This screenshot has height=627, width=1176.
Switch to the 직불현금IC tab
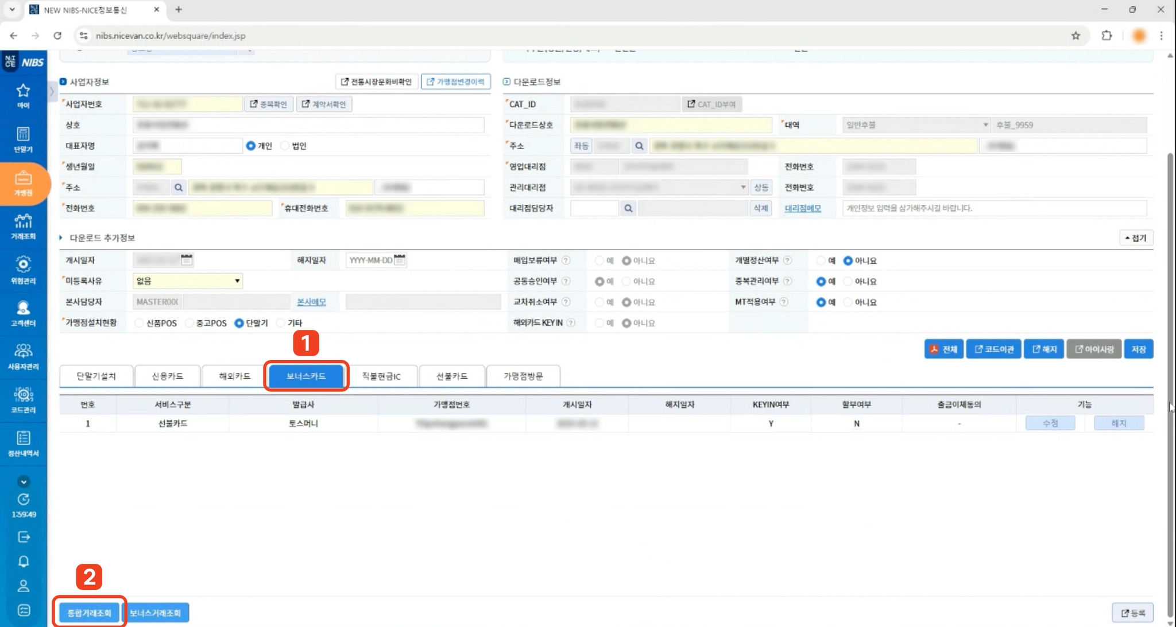tap(381, 376)
